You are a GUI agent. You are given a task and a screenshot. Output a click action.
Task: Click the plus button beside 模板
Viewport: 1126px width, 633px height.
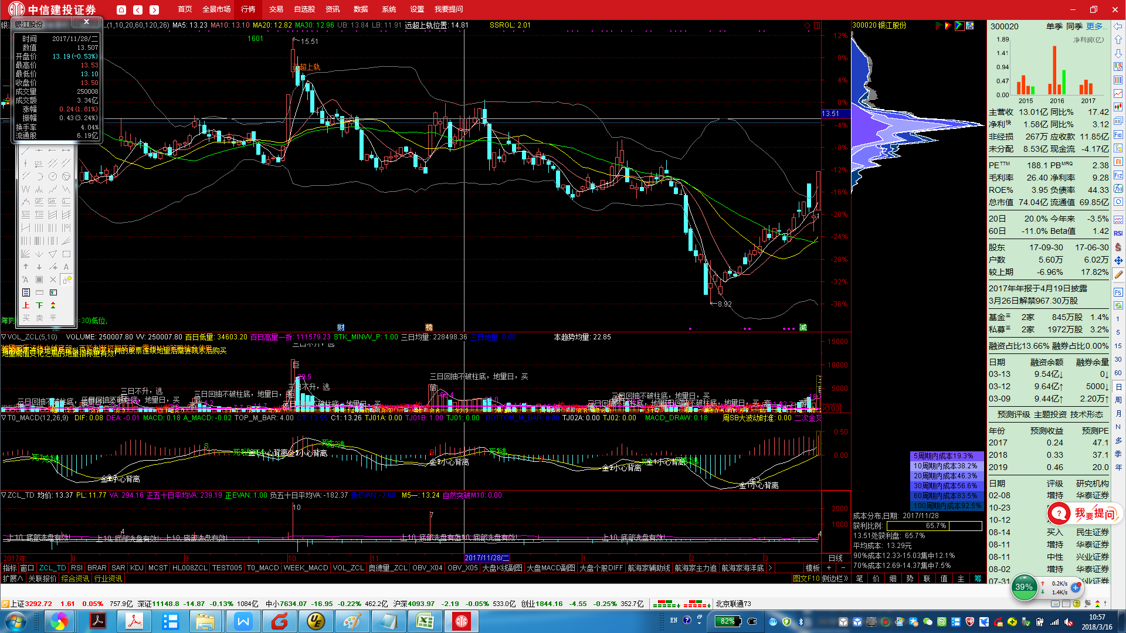tap(829, 568)
